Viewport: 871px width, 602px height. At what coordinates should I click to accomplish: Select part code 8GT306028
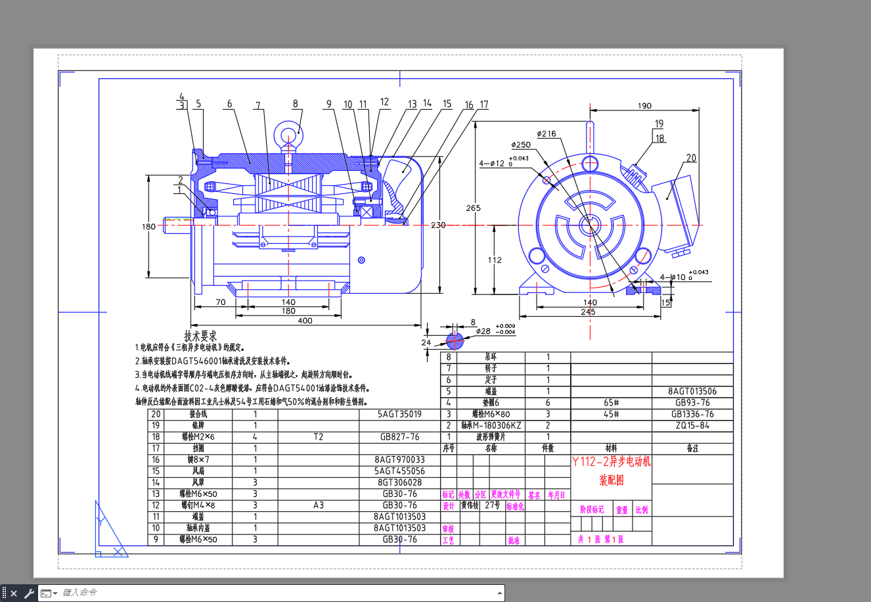pos(400,482)
